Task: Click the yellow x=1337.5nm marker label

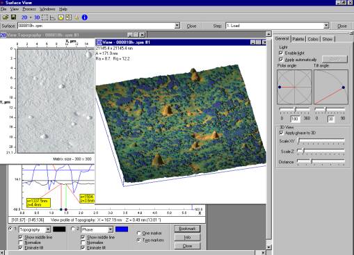Action: tap(38, 203)
